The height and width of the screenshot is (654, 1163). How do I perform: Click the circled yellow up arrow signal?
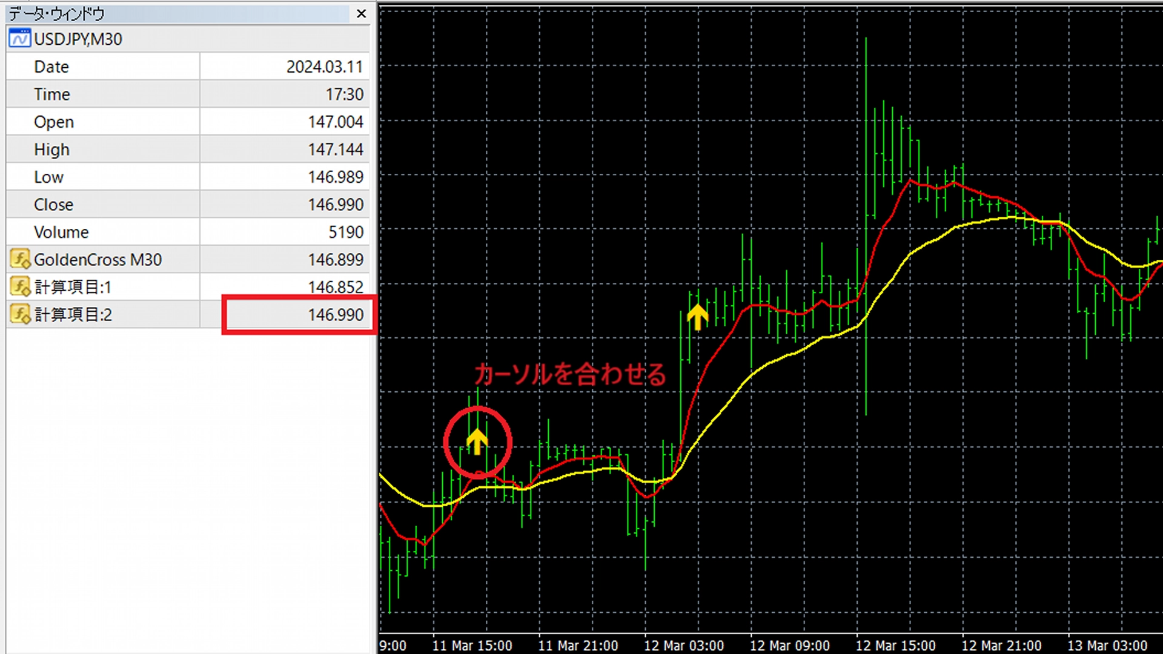point(477,442)
